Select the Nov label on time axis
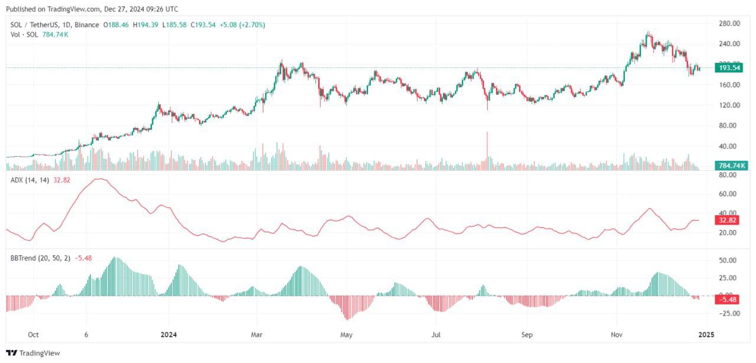Screen dimensions: 756x363 [617, 335]
